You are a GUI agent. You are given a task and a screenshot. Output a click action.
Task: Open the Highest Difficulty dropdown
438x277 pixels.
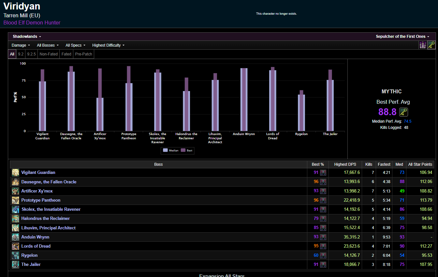pyautogui.click(x=109, y=45)
